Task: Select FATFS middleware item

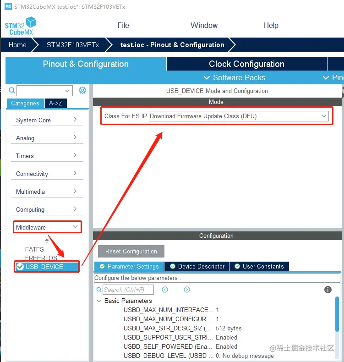Action: 34,249
